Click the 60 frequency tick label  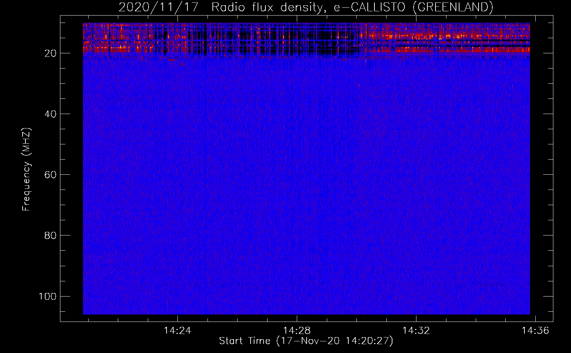[x=50, y=175]
